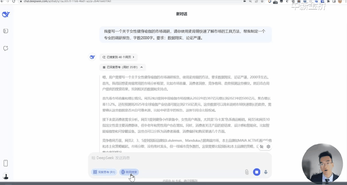Click the lock site info icon
347x185 pixels.
click(x=21, y=1)
